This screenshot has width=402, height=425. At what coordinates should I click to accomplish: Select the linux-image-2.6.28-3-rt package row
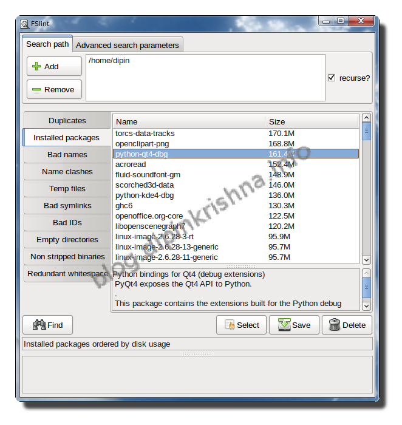coord(236,236)
